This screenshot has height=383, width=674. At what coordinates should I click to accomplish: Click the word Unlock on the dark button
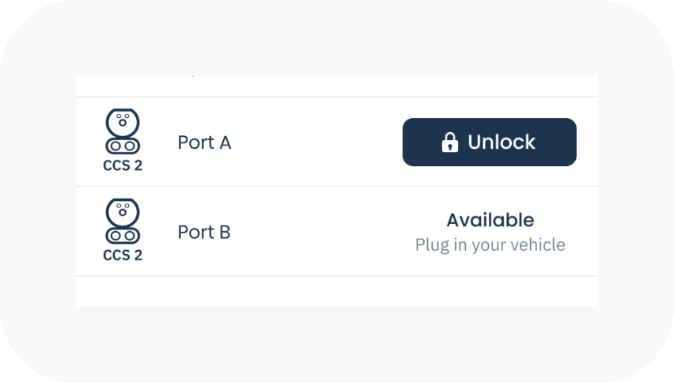(x=502, y=142)
